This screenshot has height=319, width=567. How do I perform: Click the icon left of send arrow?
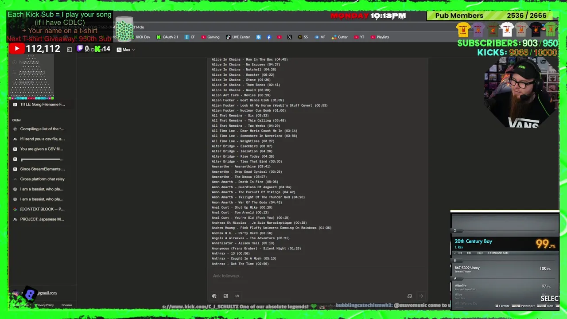coord(409,296)
